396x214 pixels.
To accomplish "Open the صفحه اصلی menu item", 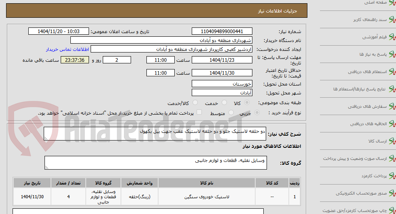I will tap(375, 2).
